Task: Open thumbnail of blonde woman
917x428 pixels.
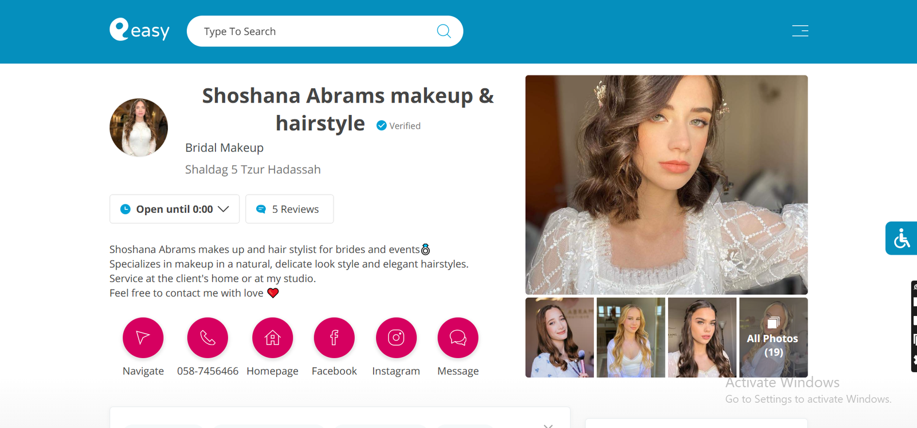Action: (x=630, y=338)
